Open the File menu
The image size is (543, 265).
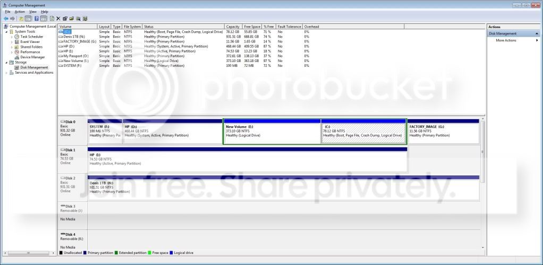click(7, 12)
